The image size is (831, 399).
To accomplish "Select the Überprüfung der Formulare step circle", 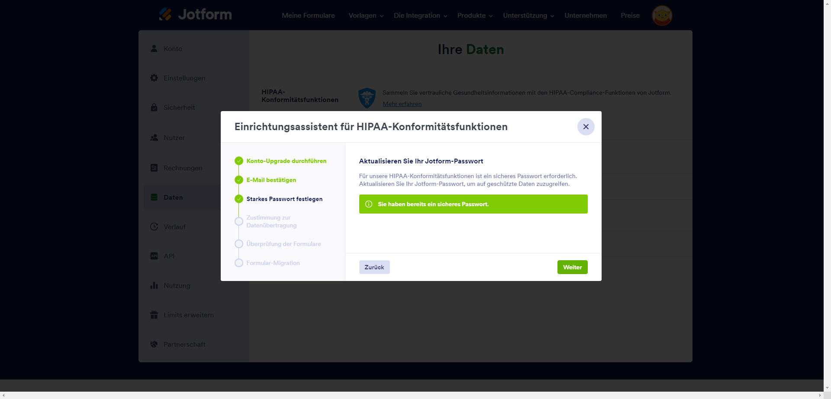I will click(239, 244).
